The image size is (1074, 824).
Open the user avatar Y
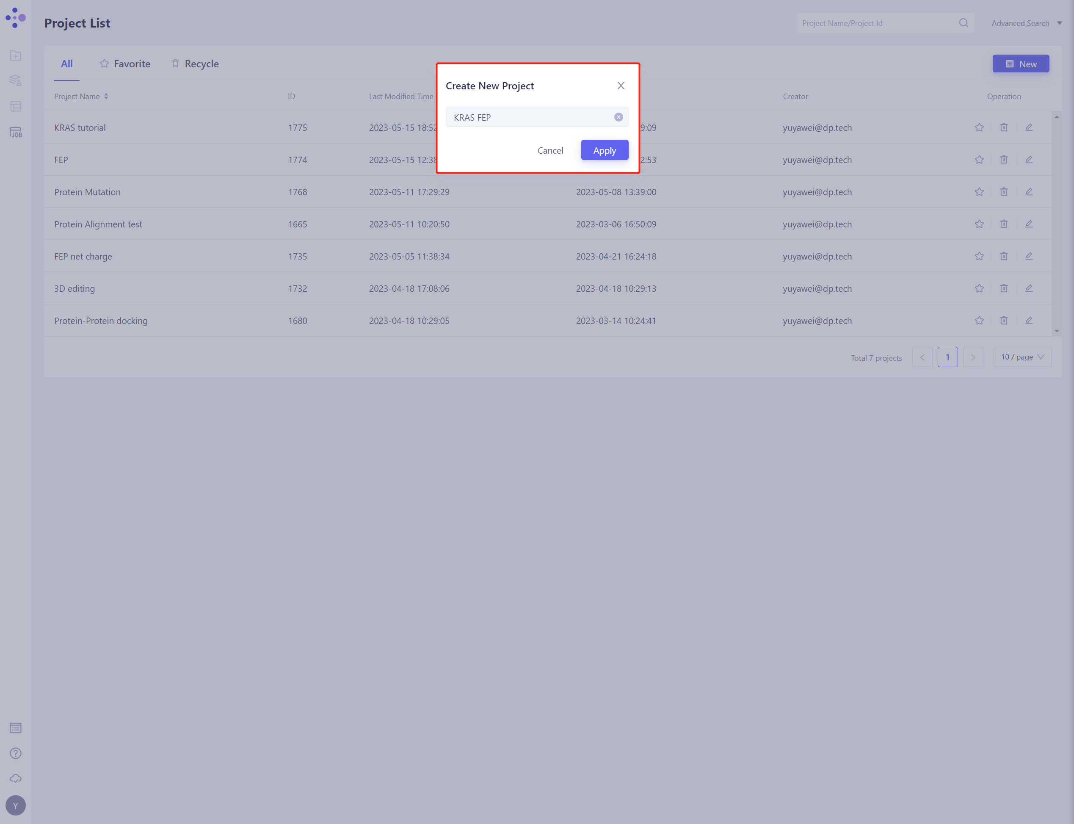[16, 805]
